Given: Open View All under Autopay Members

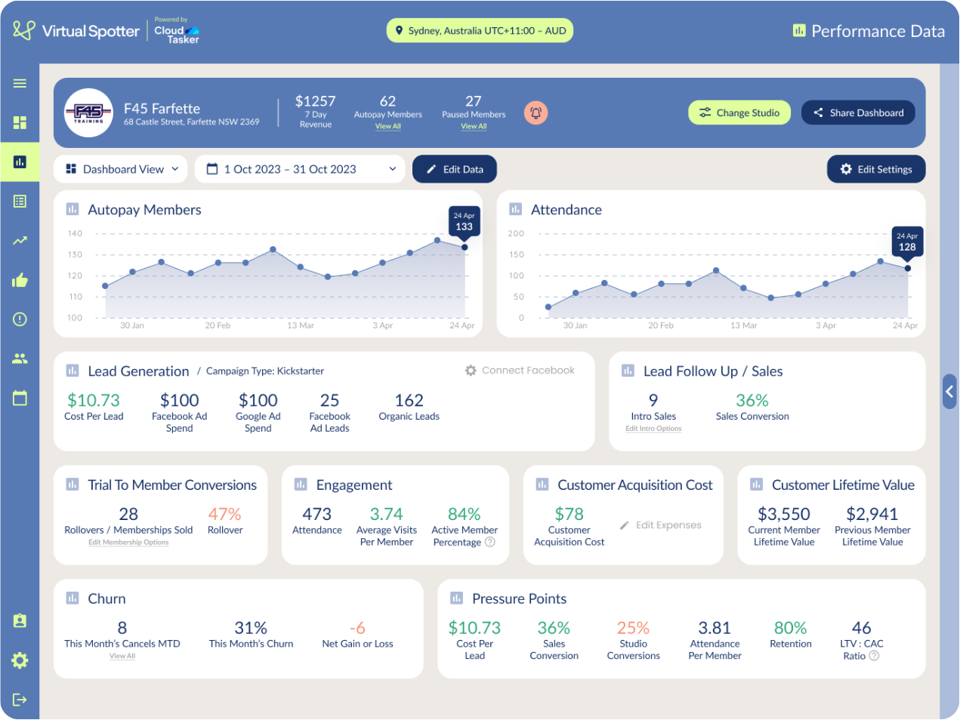Looking at the screenshot, I should click(x=387, y=127).
